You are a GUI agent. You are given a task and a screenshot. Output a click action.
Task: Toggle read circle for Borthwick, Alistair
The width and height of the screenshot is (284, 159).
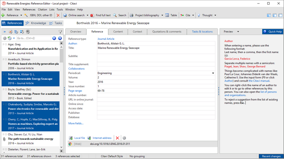click(x=6, y=74)
